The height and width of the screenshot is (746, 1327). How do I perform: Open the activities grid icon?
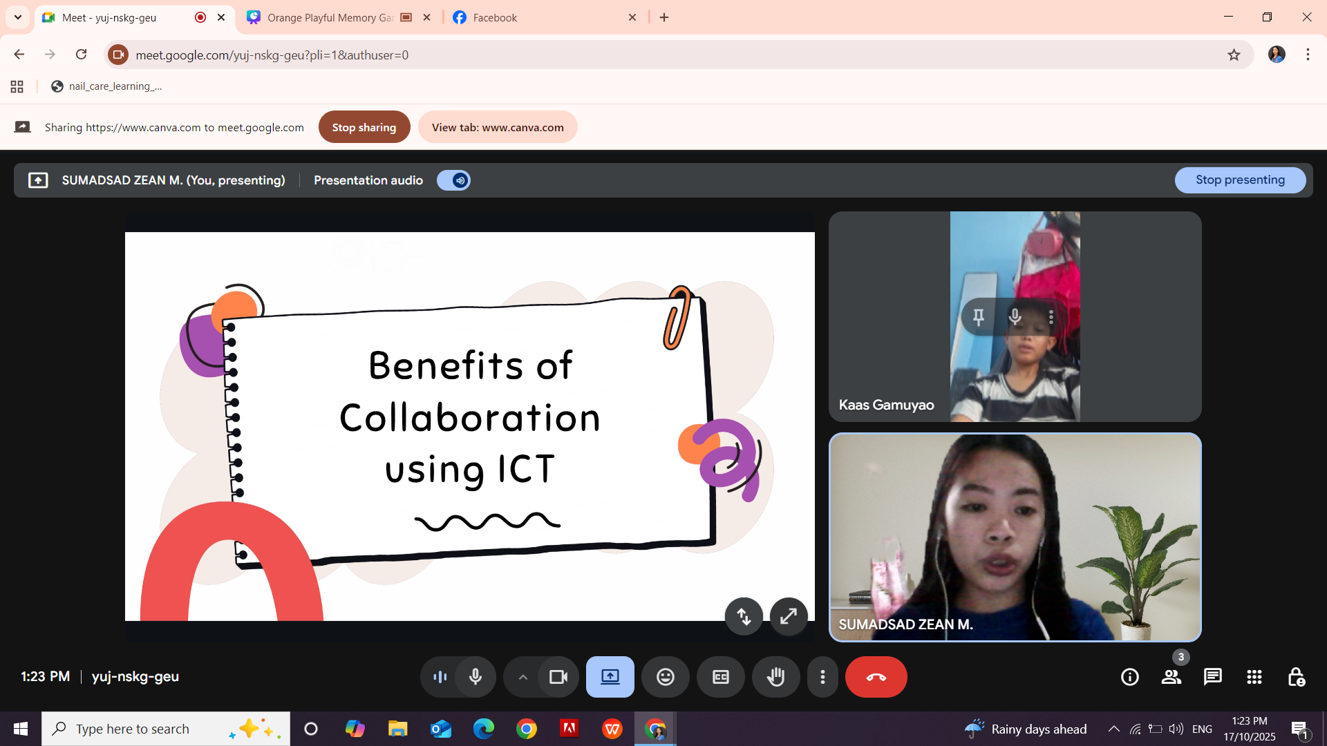(x=1254, y=677)
